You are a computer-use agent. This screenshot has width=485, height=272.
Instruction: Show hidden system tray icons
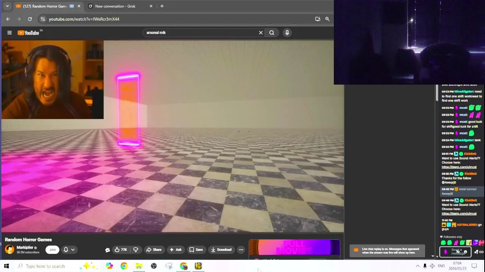(418, 266)
